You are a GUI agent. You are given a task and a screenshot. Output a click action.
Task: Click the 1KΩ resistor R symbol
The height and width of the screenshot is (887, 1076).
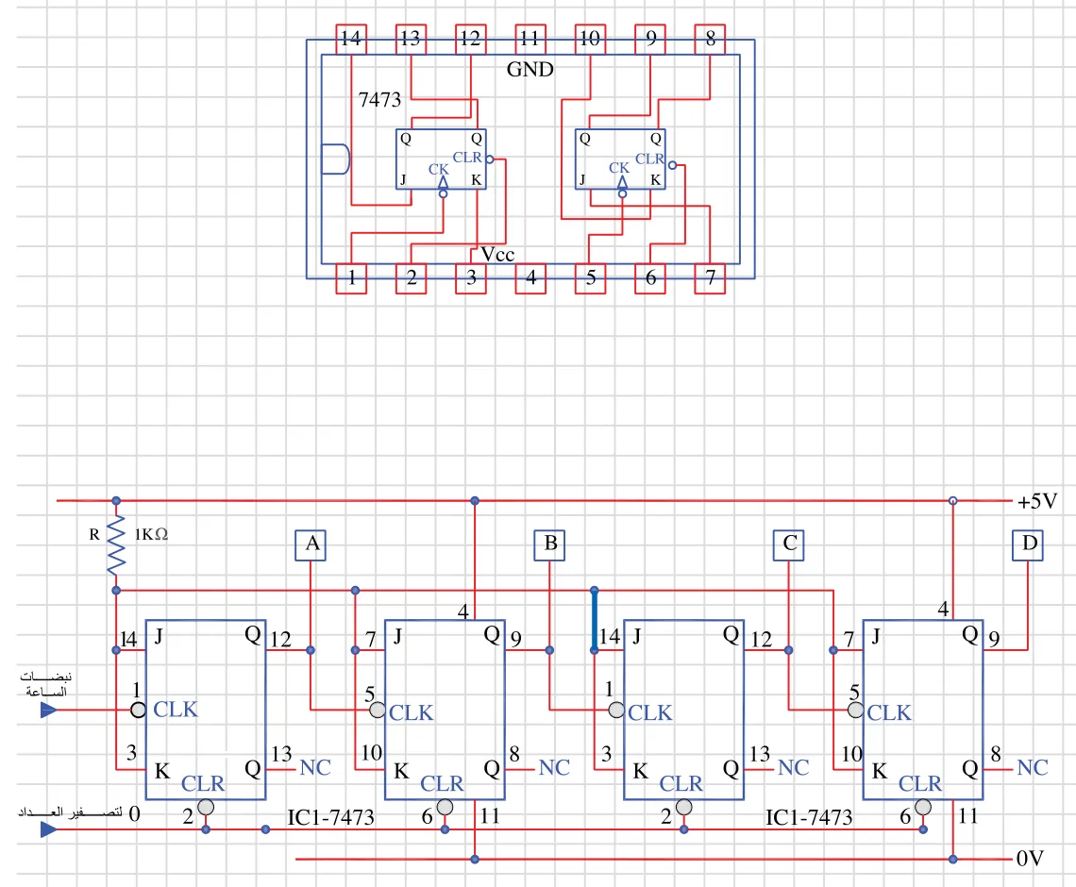click(x=116, y=545)
